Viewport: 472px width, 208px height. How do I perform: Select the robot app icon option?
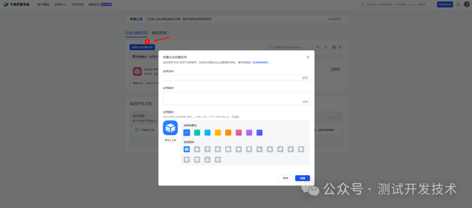pos(197,149)
